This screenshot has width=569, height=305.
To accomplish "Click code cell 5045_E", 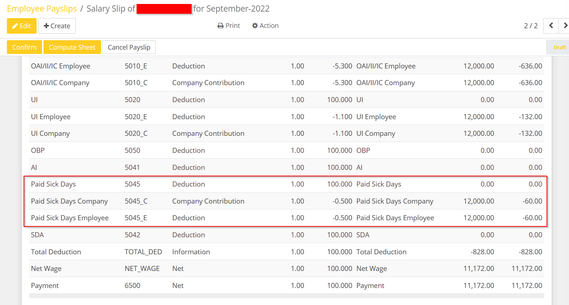I will (136, 218).
